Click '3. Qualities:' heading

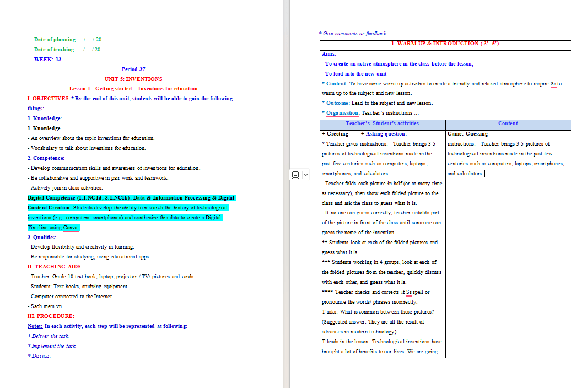[42, 238]
